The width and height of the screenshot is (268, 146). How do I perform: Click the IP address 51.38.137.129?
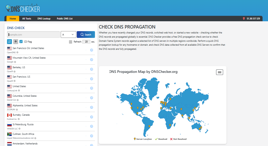point(253,19)
